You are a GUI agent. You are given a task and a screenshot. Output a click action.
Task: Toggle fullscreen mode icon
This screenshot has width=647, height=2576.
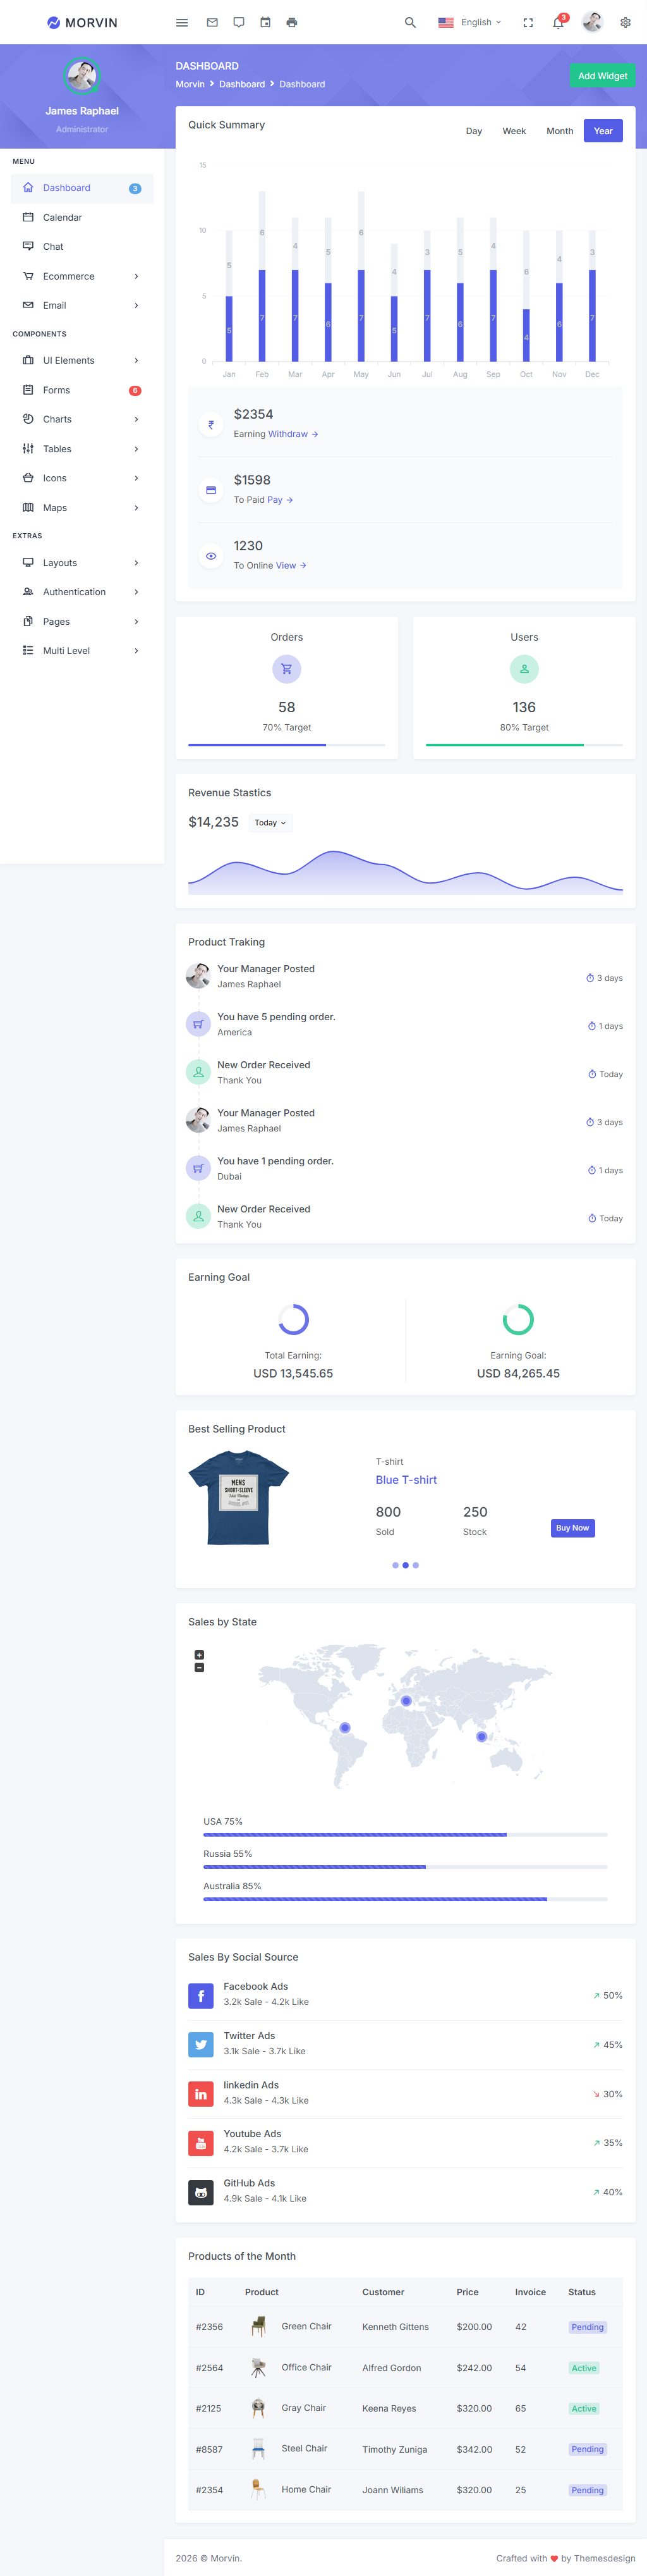[x=528, y=22]
